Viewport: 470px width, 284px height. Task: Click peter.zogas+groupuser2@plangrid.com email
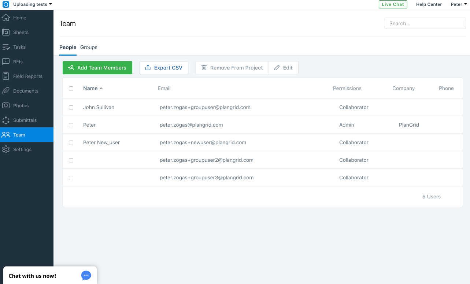207,160
